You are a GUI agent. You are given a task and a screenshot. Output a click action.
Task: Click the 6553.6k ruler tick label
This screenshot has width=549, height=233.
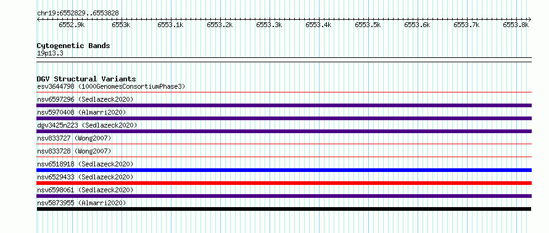(x=418, y=25)
